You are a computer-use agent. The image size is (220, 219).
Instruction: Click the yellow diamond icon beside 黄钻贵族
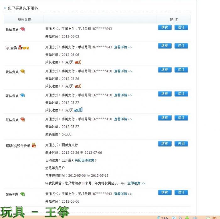click(x=23, y=72)
